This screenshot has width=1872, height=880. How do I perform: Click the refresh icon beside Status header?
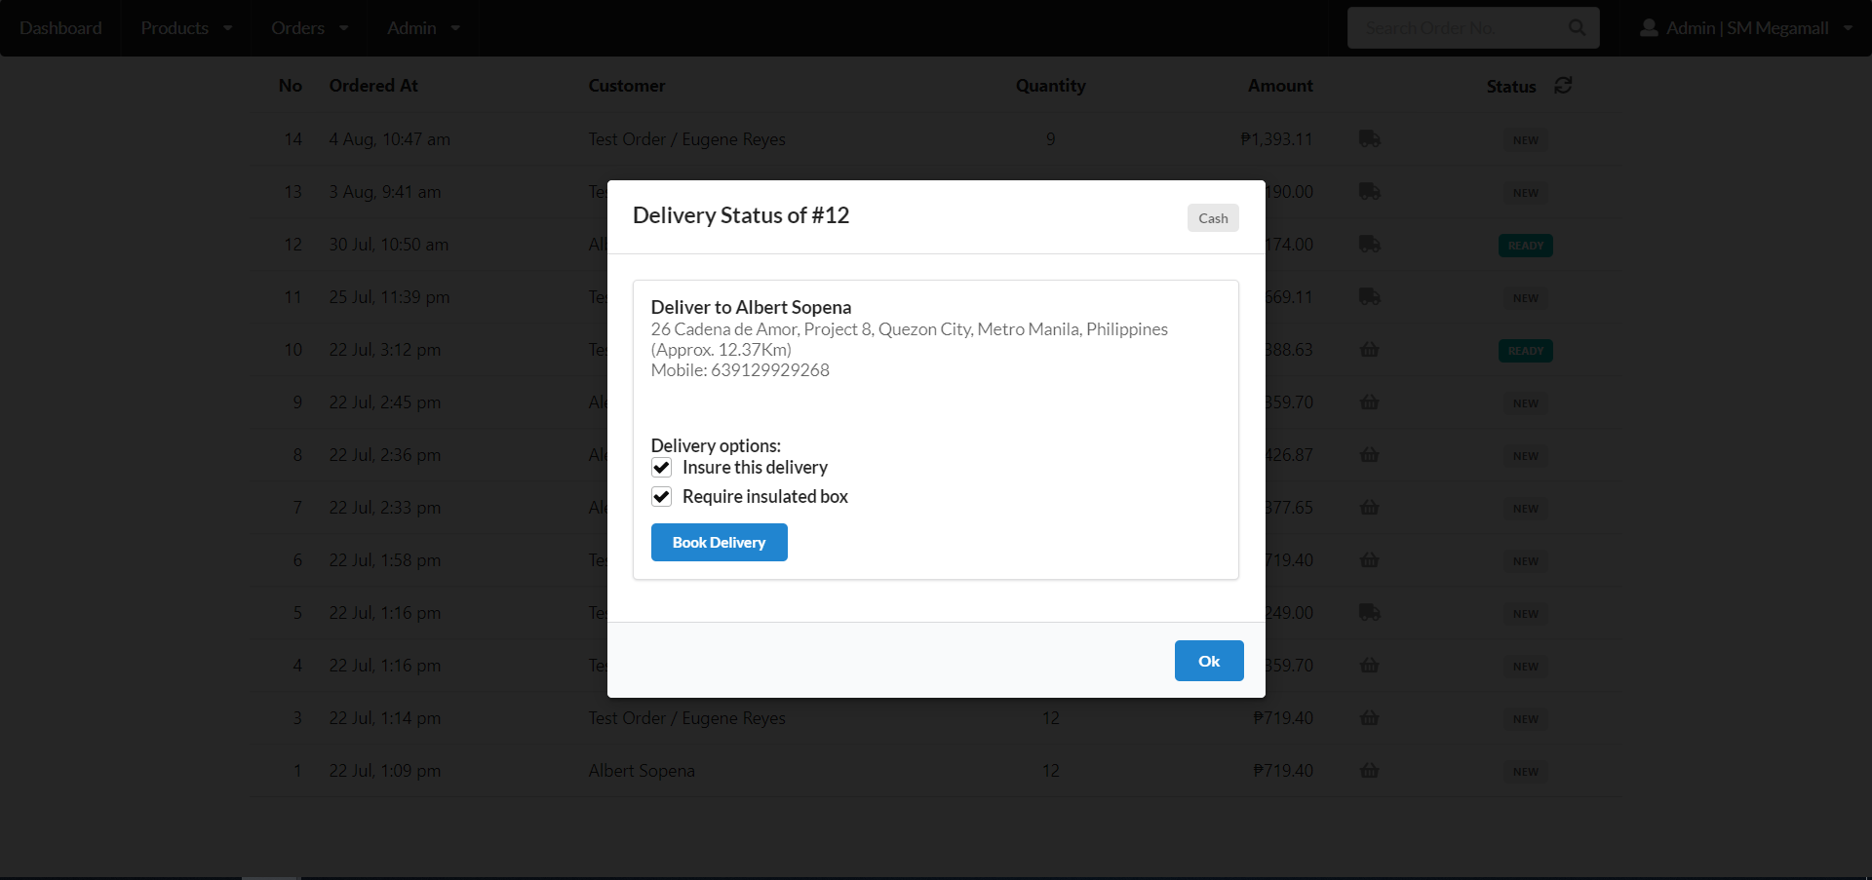click(x=1563, y=86)
